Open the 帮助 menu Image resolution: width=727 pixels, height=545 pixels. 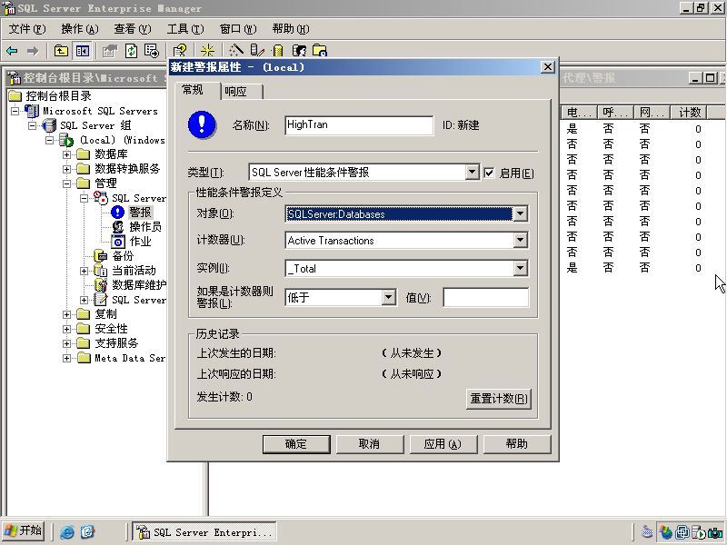pos(291,29)
